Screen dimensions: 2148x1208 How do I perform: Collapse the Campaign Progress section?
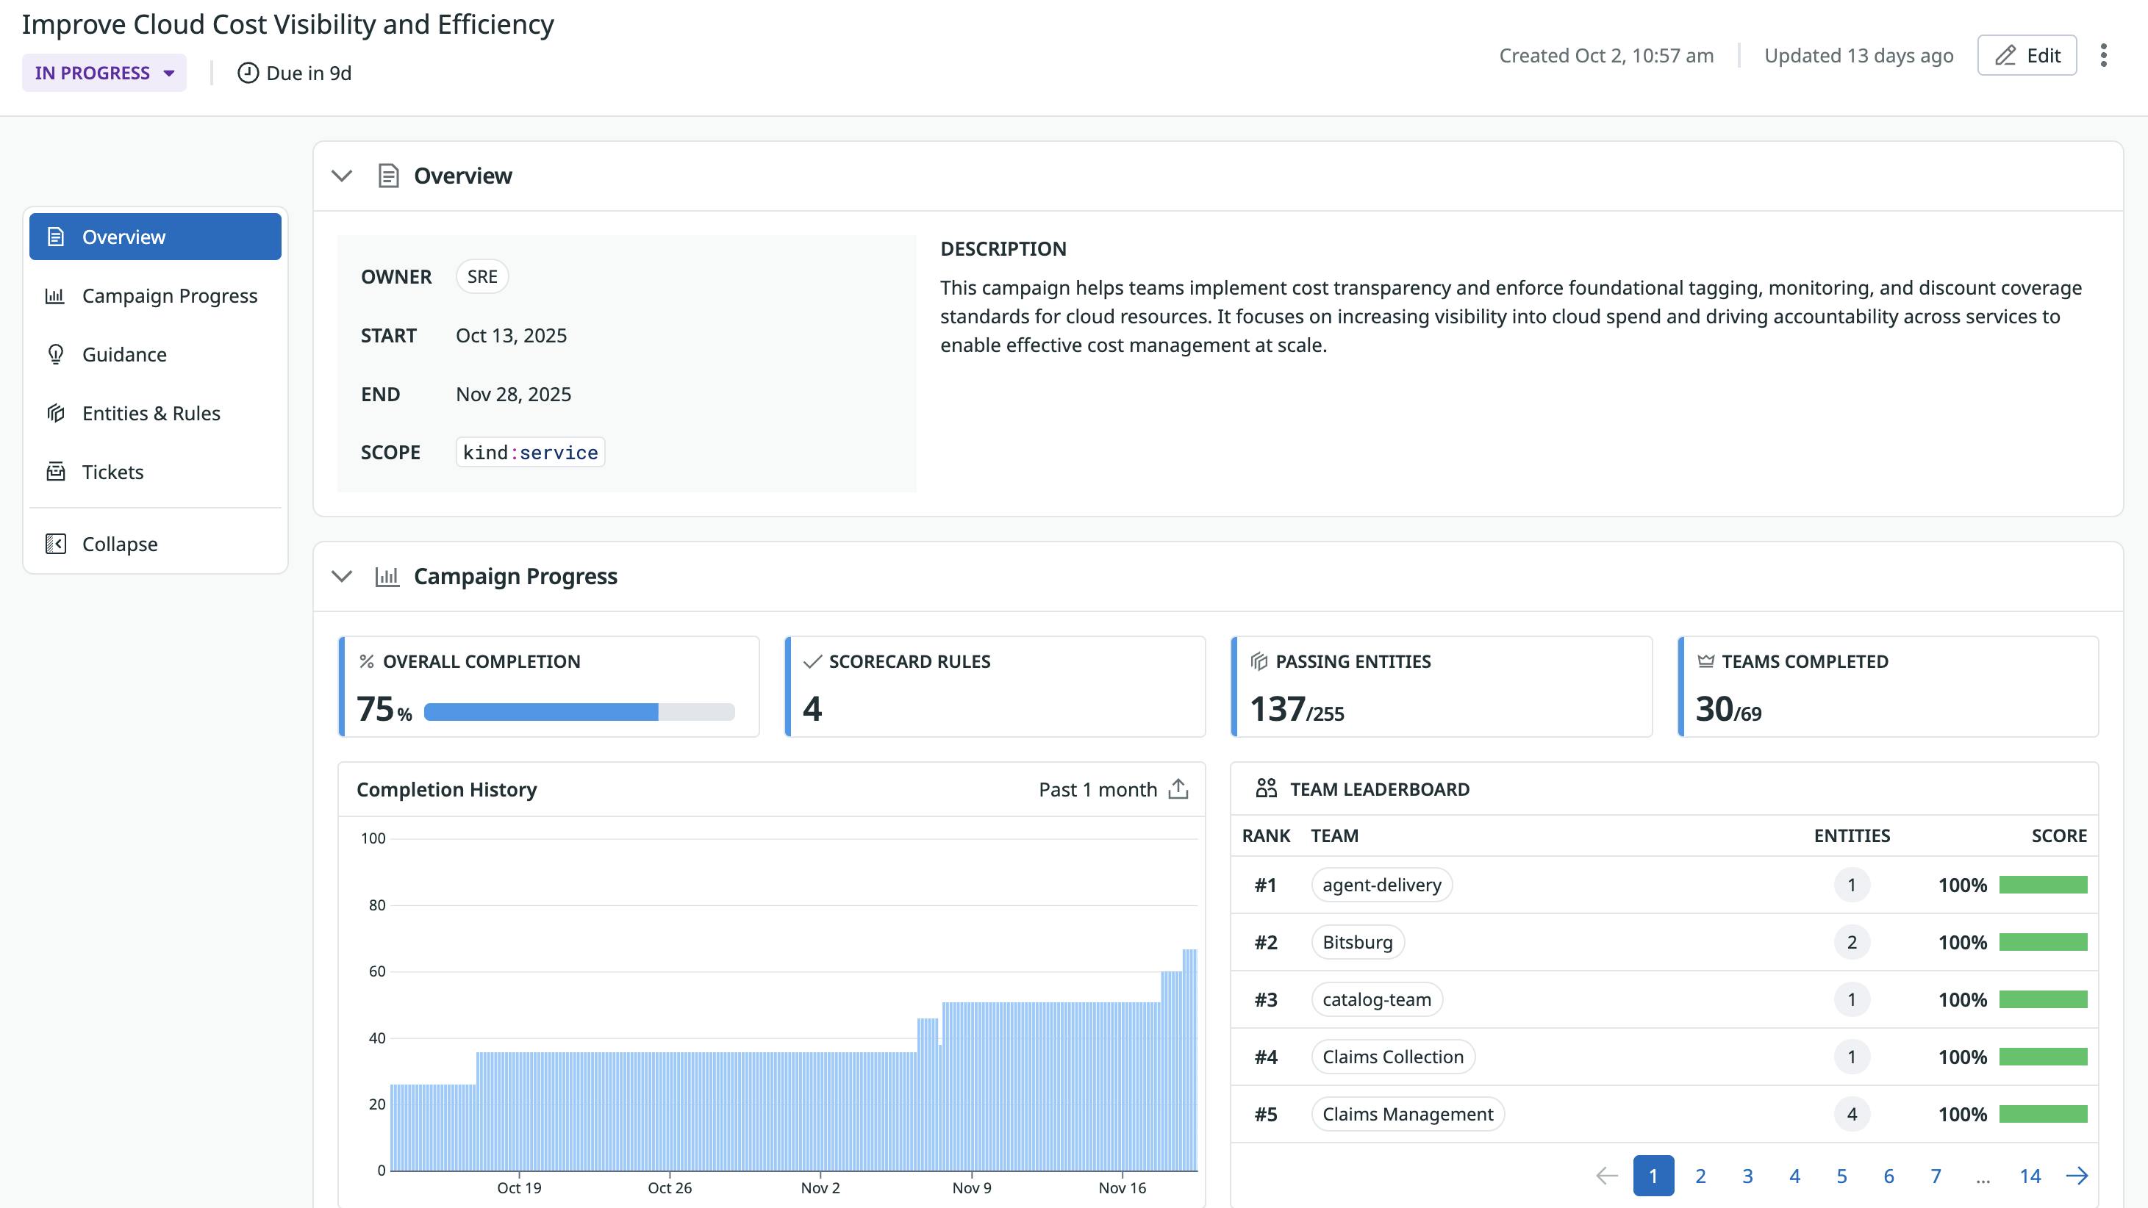click(341, 576)
